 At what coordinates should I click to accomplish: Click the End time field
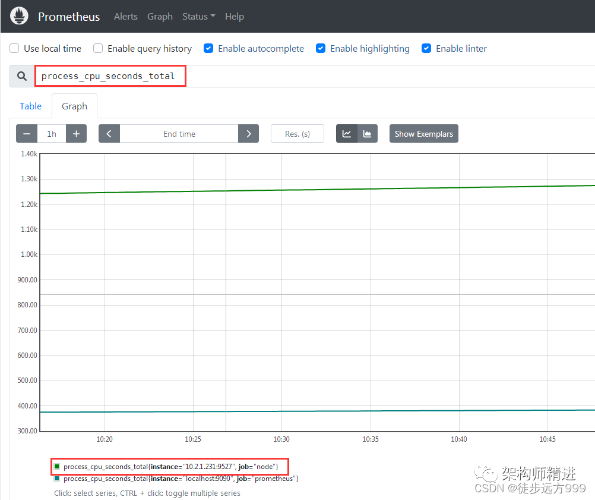click(x=179, y=134)
